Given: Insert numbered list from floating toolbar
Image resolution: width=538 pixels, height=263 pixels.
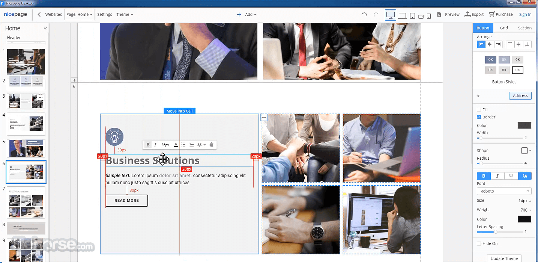Looking at the screenshot, I should (x=192, y=145).
